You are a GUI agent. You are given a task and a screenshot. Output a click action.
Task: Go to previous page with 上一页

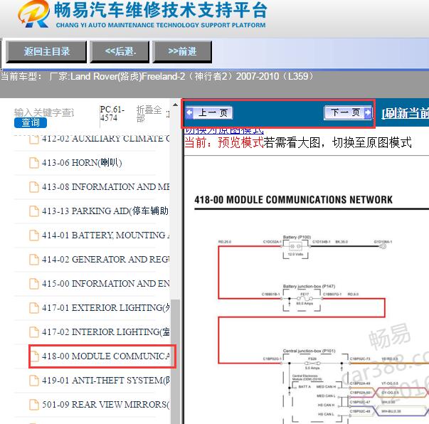209,112
